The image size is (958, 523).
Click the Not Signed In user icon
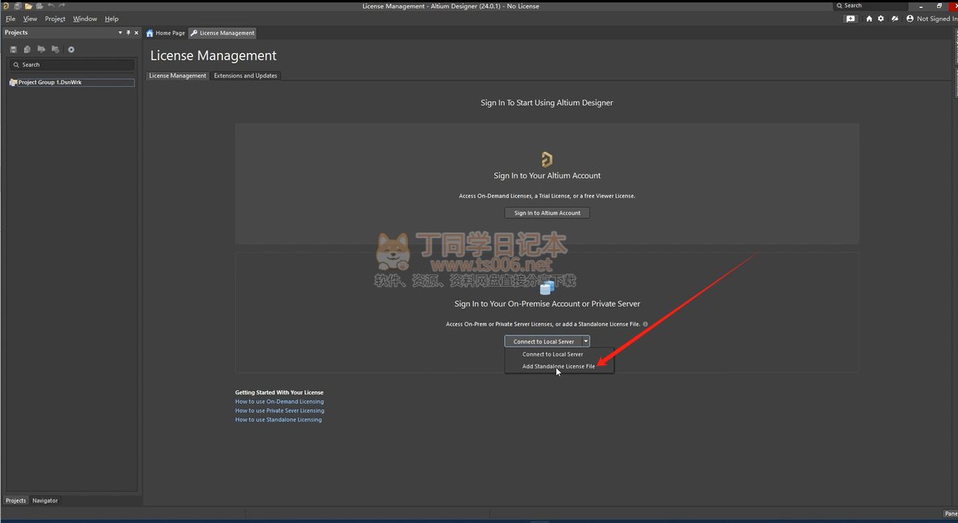coord(911,19)
